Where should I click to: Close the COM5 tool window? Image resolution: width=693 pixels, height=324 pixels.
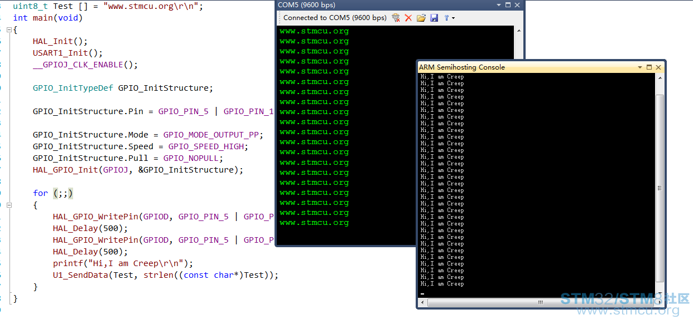point(518,5)
